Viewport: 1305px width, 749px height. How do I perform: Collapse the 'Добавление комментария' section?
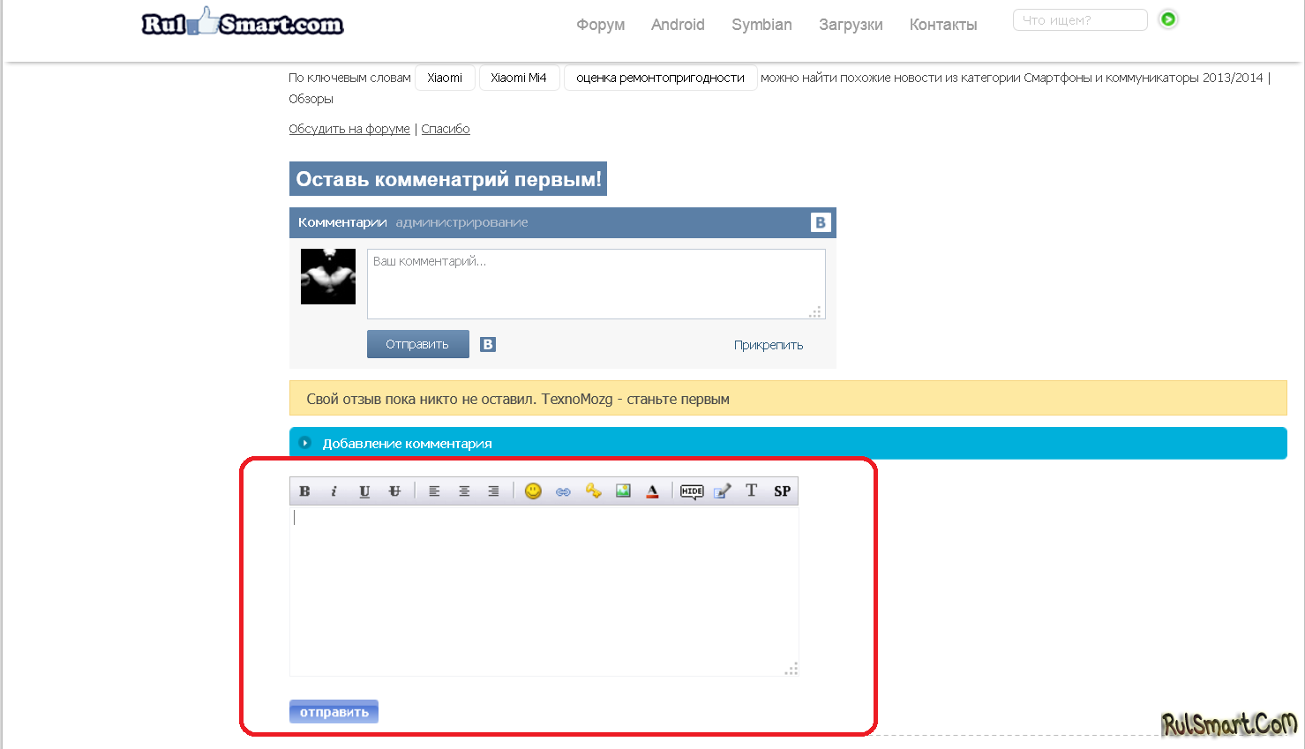[x=305, y=443]
